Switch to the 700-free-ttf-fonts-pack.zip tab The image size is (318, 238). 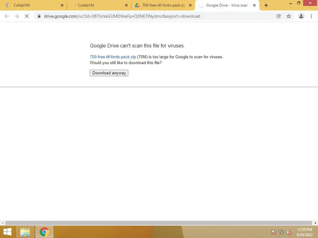point(162,5)
